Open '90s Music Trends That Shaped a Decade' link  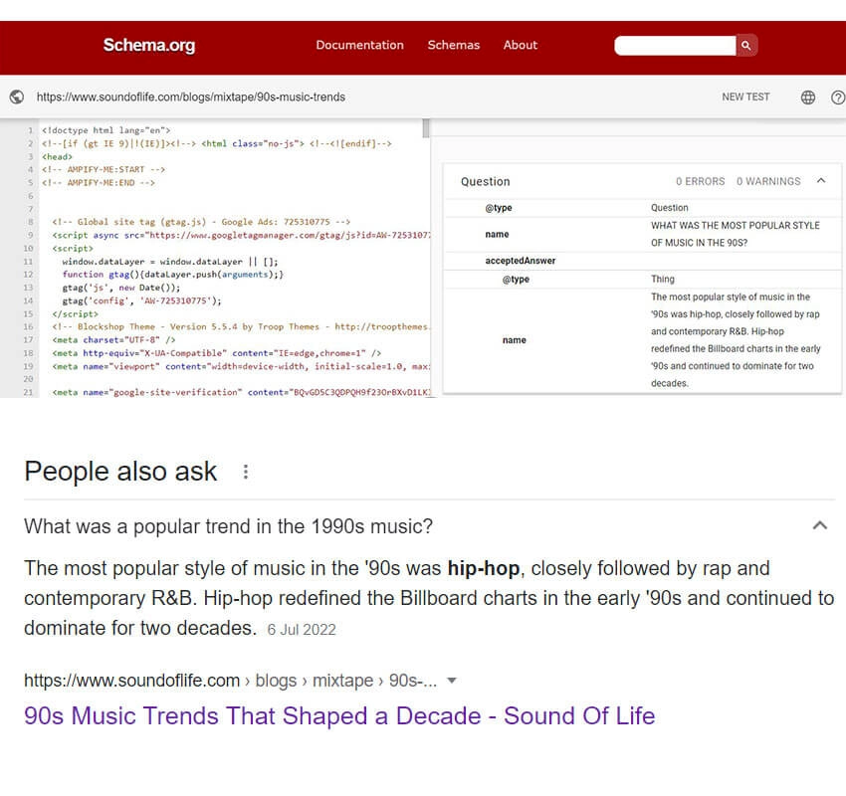pos(339,716)
